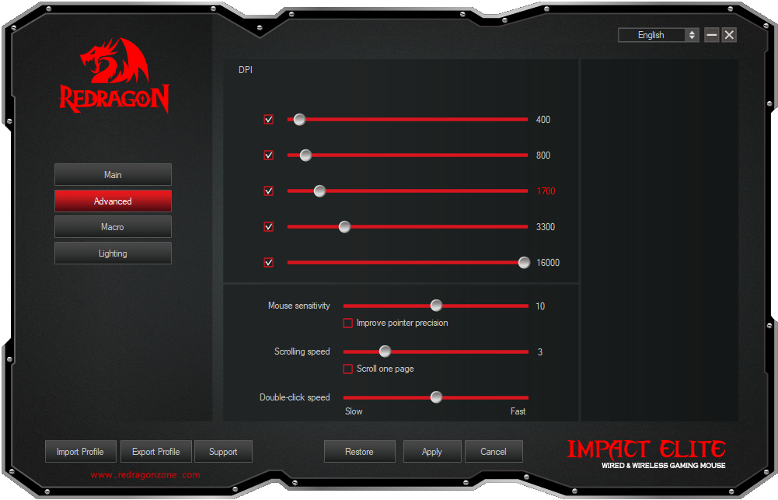Click the Redragon dragon logo
The height and width of the screenshot is (500, 778).
pyautogui.click(x=114, y=75)
